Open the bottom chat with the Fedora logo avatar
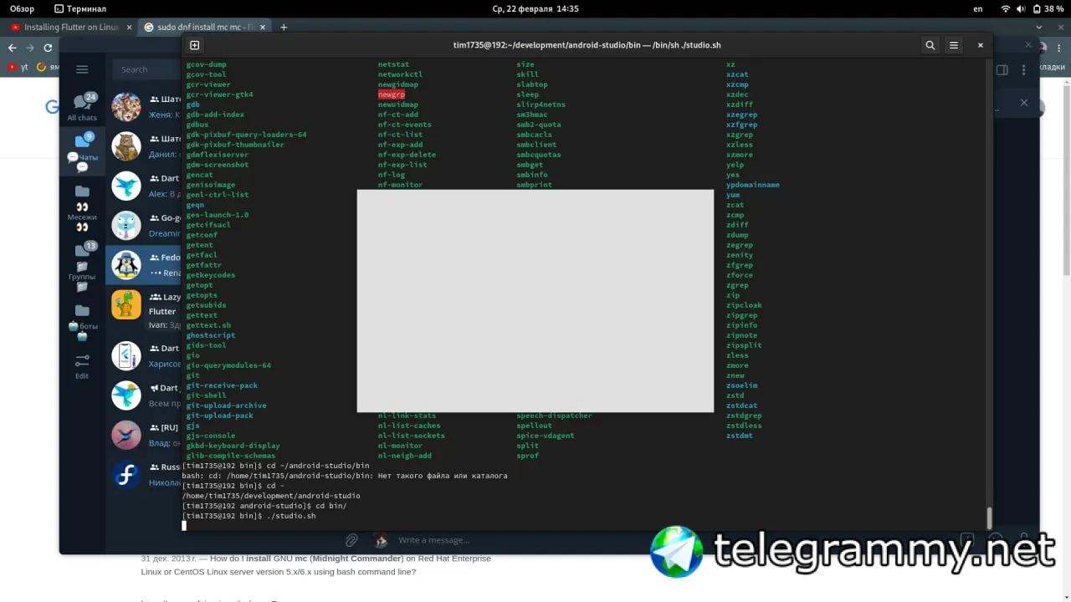 click(x=126, y=474)
